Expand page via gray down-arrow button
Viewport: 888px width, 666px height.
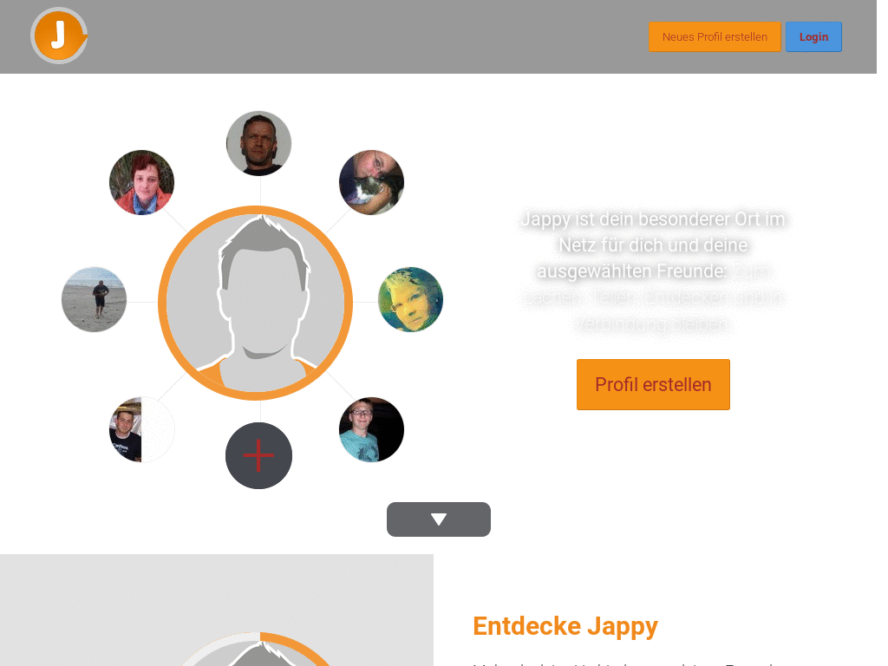point(438,519)
